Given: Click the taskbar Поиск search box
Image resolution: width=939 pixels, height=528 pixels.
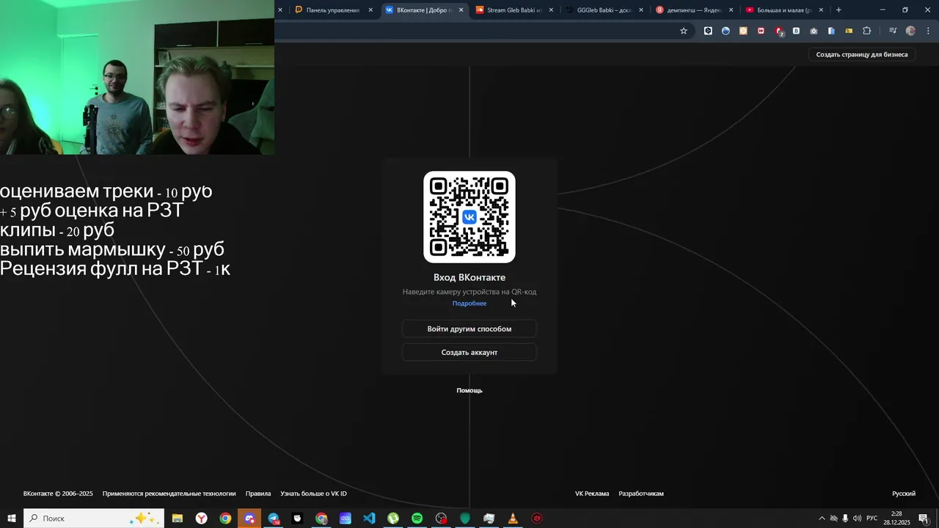Looking at the screenshot, I should [x=94, y=518].
